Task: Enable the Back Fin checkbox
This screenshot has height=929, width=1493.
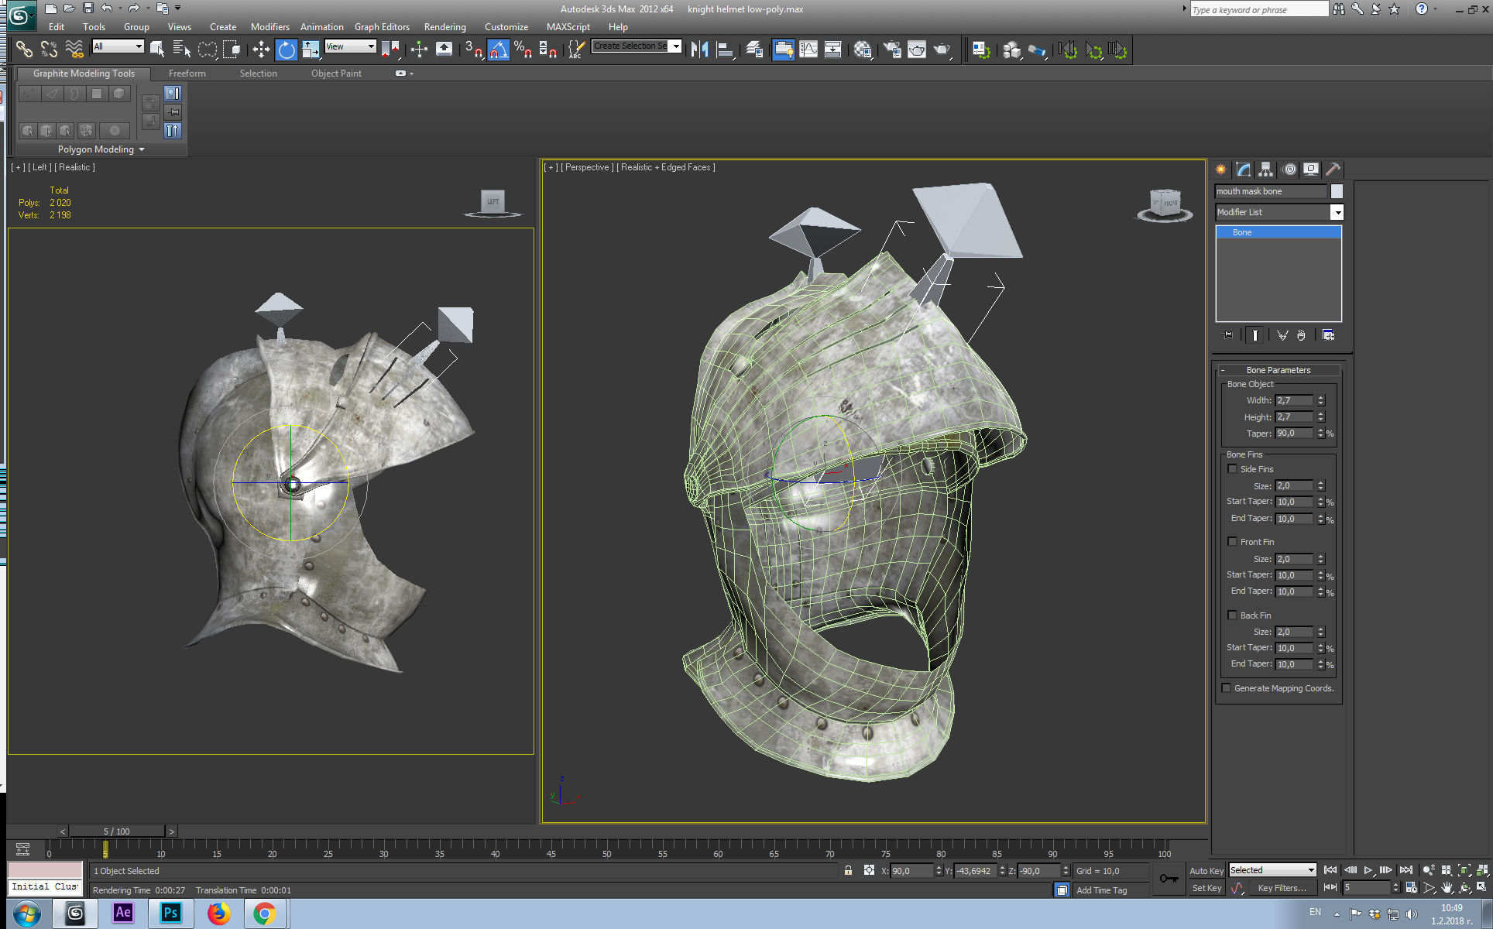Action: [1232, 615]
